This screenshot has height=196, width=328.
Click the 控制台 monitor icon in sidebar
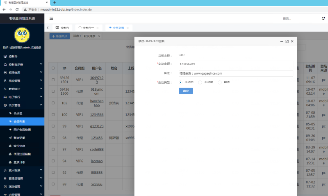(5, 56)
